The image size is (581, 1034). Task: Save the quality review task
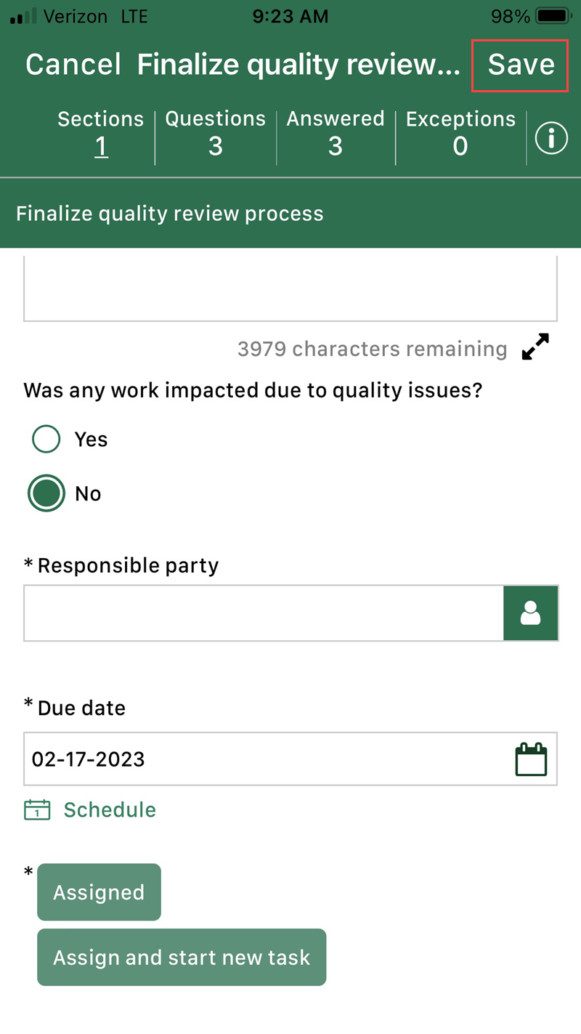click(x=520, y=65)
